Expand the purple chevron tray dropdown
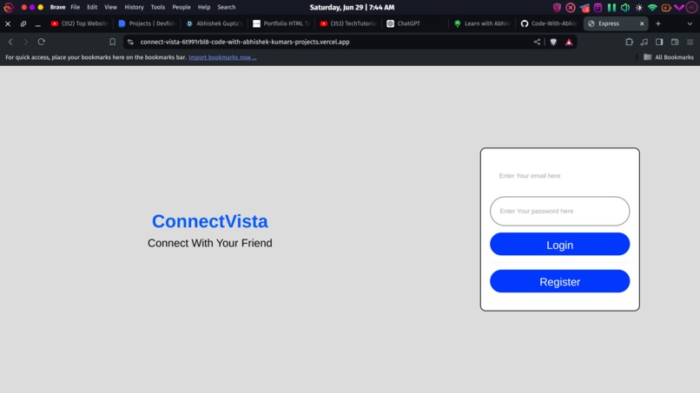 pyautogui.click(x=679, y=7)
